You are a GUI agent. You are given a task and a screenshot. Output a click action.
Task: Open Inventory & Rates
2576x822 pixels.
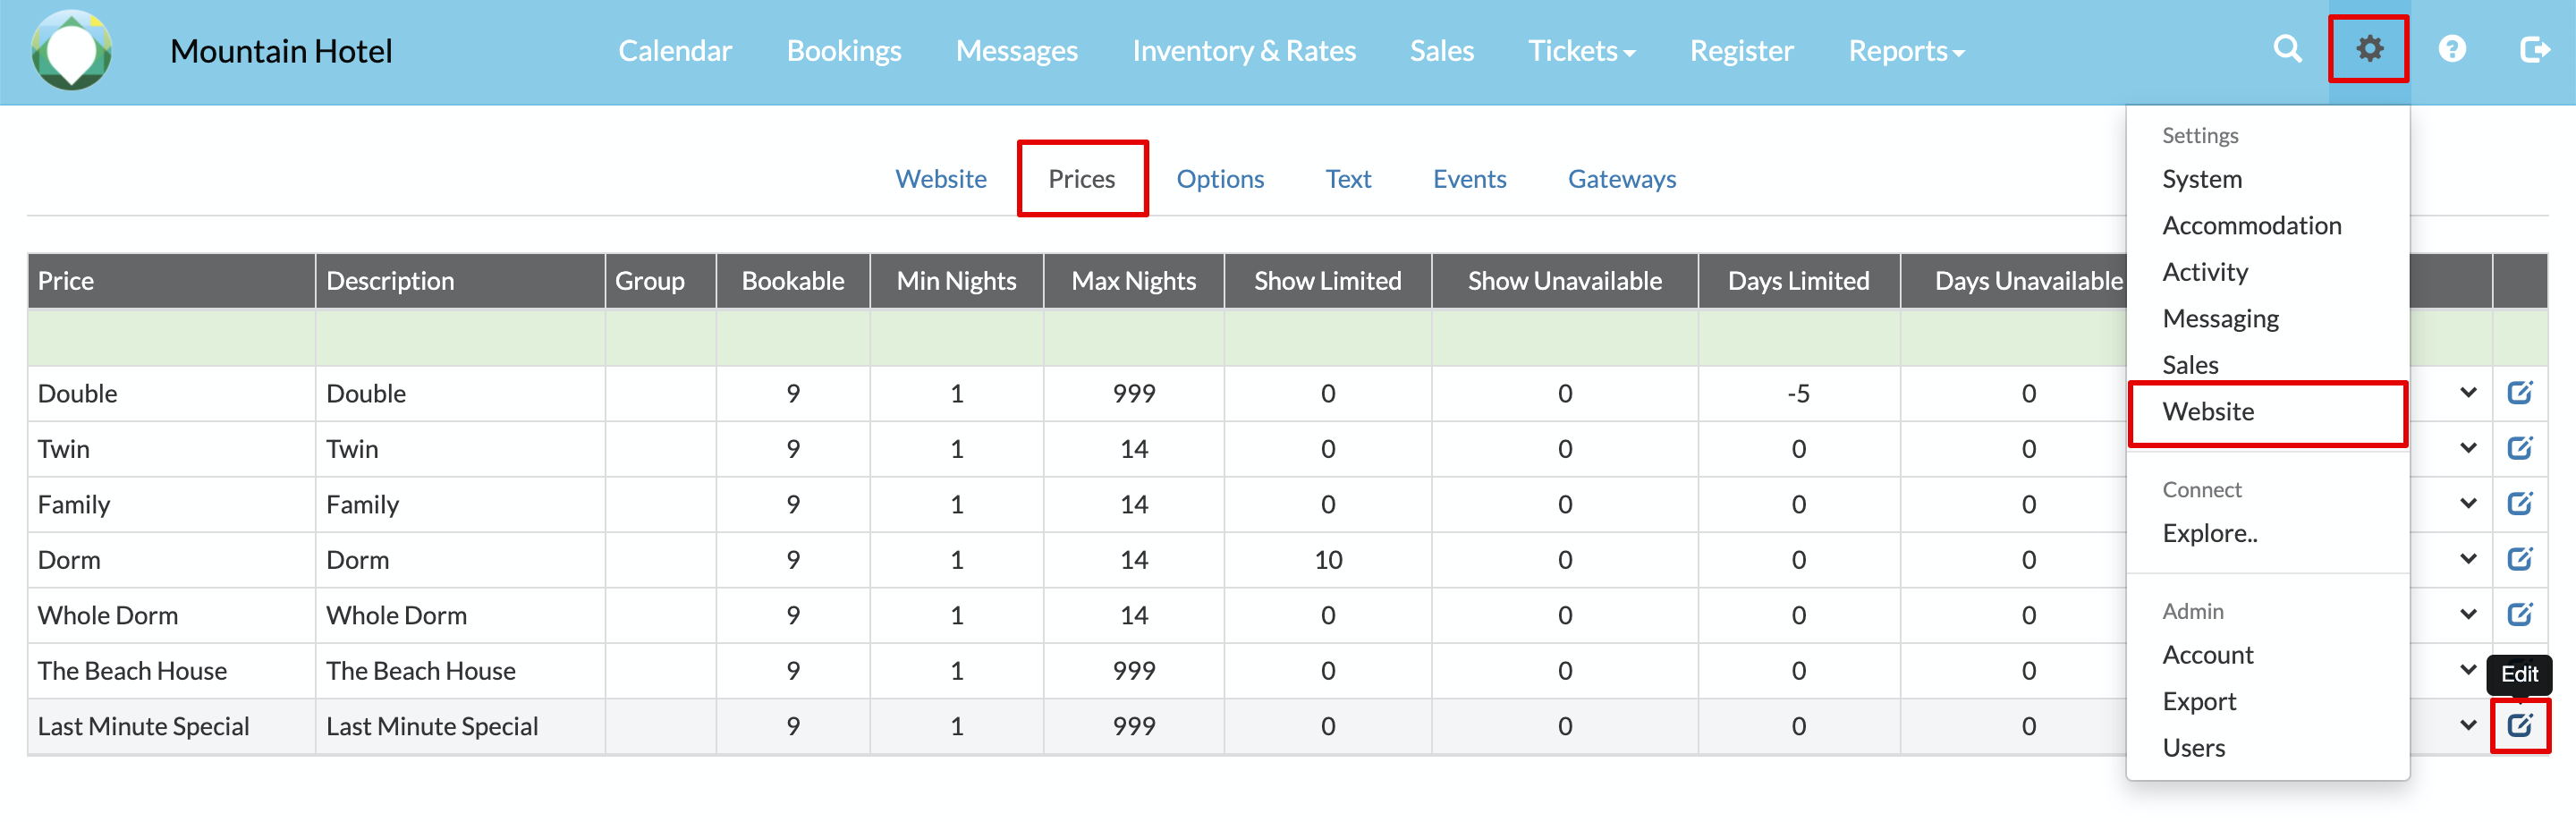(x=1244, y=51)
